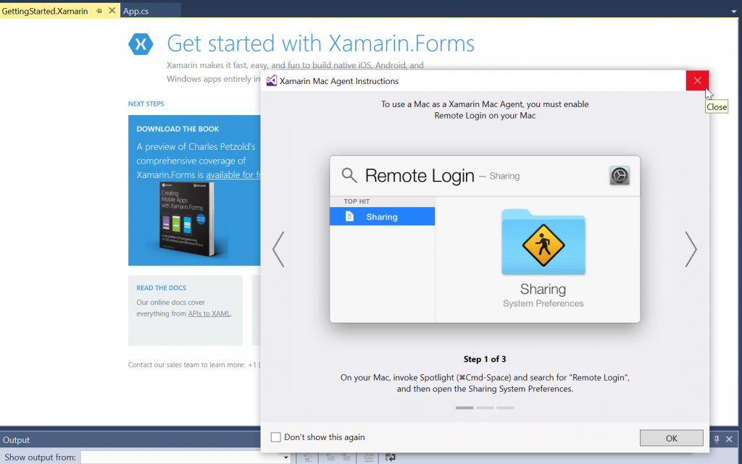This screenshot has width=742, height=464.
Task: Click the Sharing top hit row
Action: click(x=383, y=216)
